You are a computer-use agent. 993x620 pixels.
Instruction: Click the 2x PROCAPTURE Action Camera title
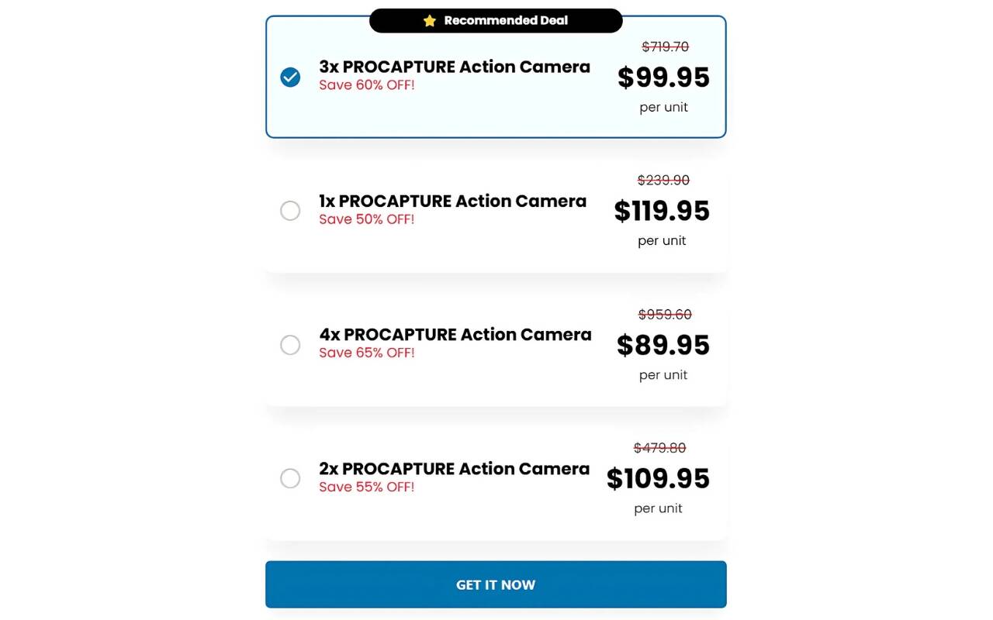454,469
